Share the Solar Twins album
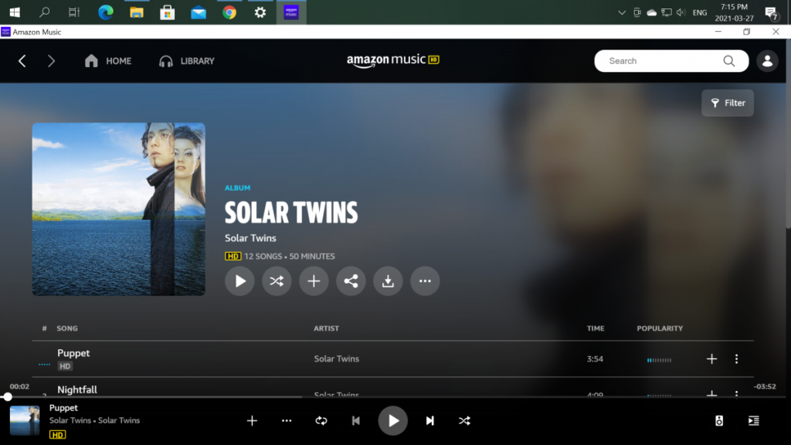 [351, 281]
